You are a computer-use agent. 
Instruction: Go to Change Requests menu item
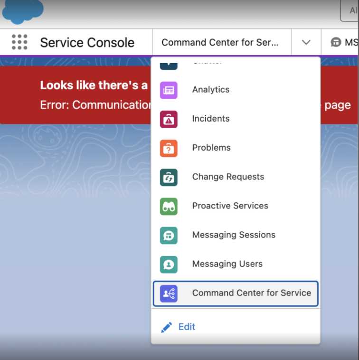pos(236,177)
